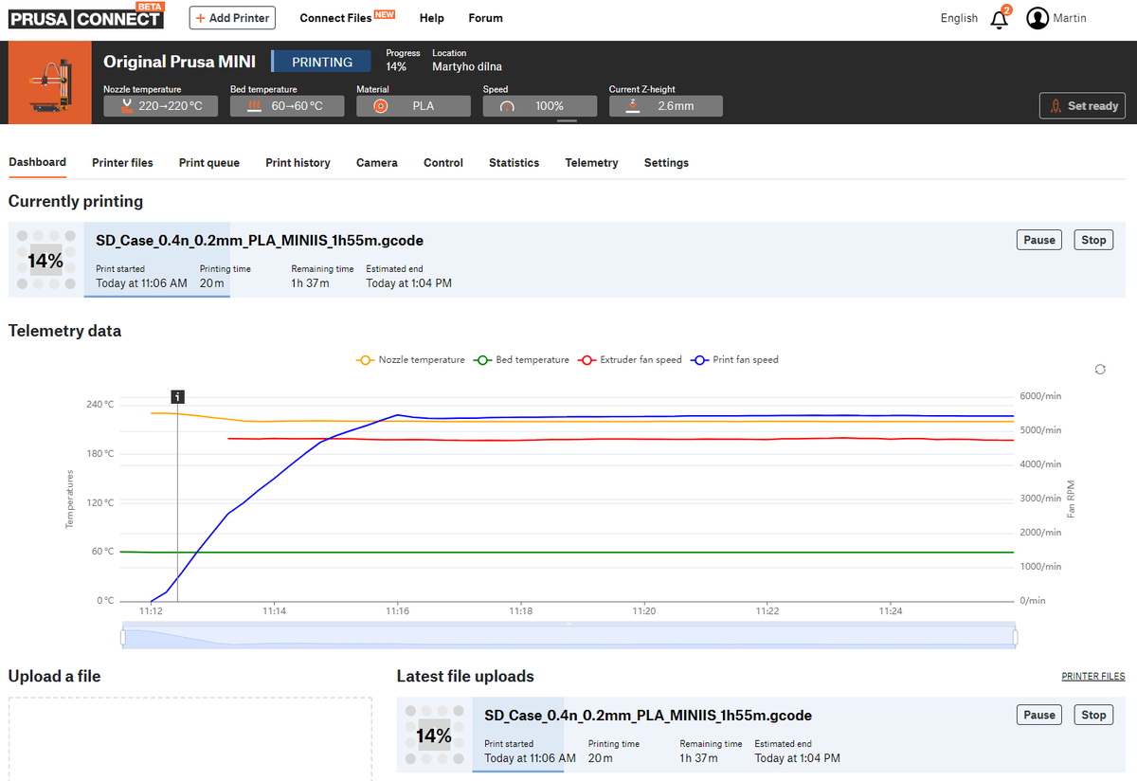Switch to the Print history tab
Viewport: 1137px width, 781px height.
(298, 163)
